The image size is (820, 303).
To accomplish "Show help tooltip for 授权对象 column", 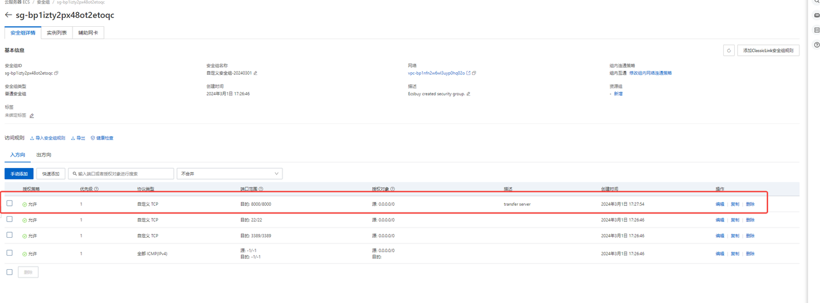I will click(x=392, y=189).
